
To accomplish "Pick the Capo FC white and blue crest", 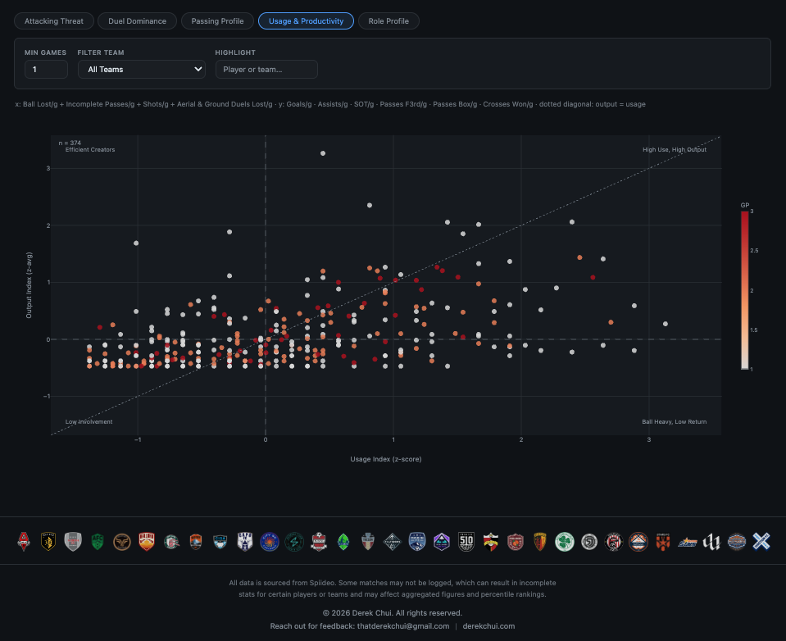I will tap(244, 541).
